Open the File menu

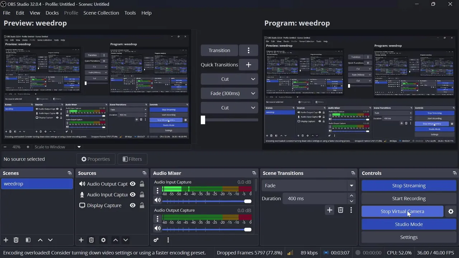6,13
